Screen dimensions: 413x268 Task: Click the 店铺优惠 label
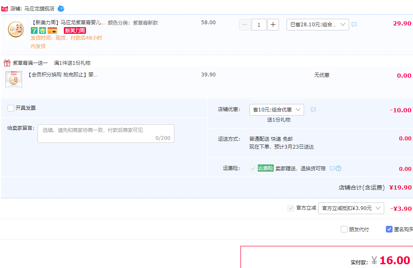click(x=229, y=109)
